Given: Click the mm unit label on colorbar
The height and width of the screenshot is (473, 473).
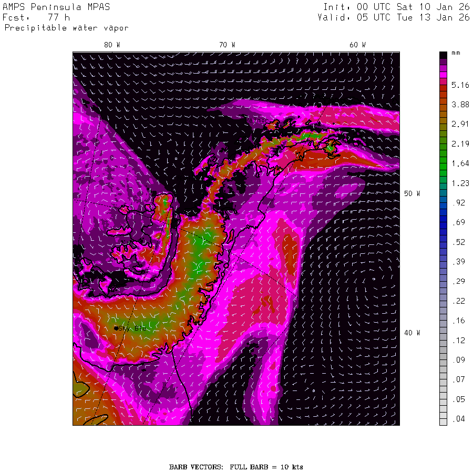Looking at the screenshot, I should tap(456, 53).
